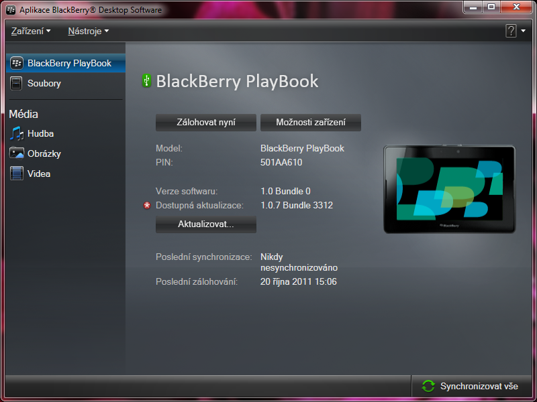Click the Poslední zálohování label
This screenshot has width=537, height=402.
click(197, 281)
